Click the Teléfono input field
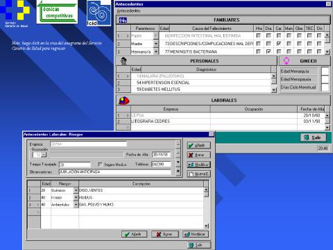 (161, 165)
